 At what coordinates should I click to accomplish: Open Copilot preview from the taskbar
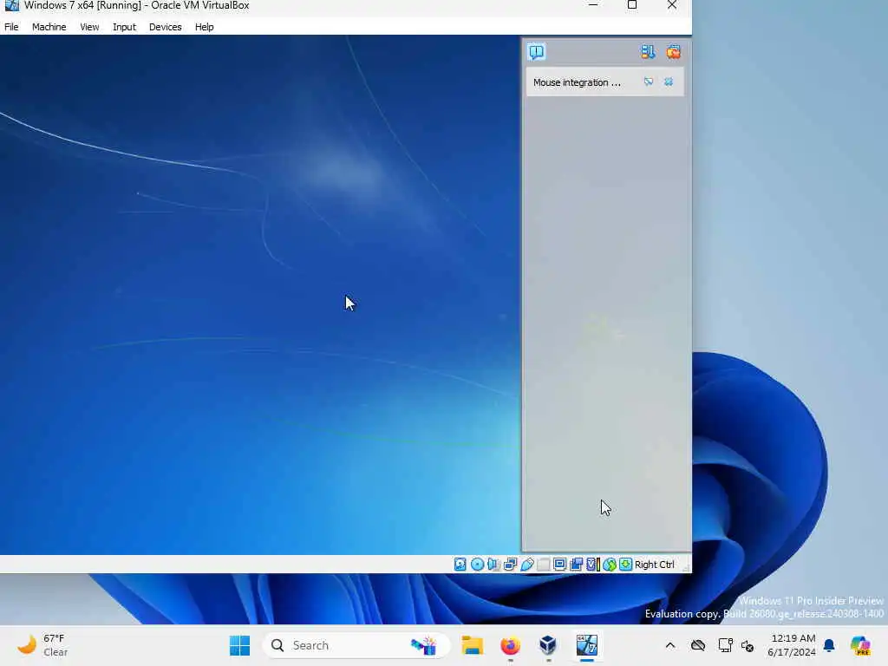coord(860,645)
